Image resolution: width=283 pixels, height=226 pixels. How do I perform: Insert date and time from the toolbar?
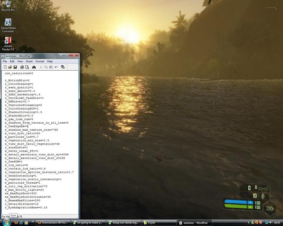(63, 67)
